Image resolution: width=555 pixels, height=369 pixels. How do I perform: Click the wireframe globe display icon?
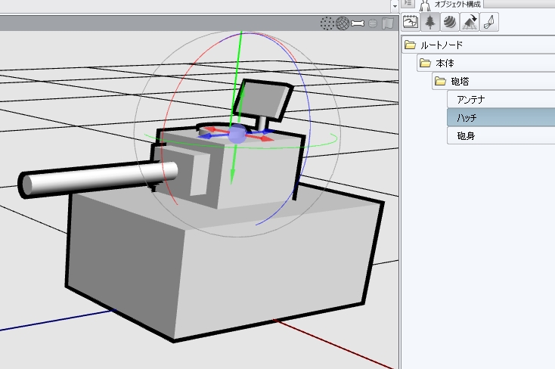343,23
